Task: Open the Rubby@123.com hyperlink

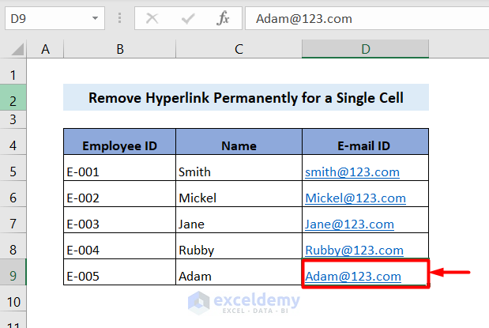Action: (x=354, y=250)
